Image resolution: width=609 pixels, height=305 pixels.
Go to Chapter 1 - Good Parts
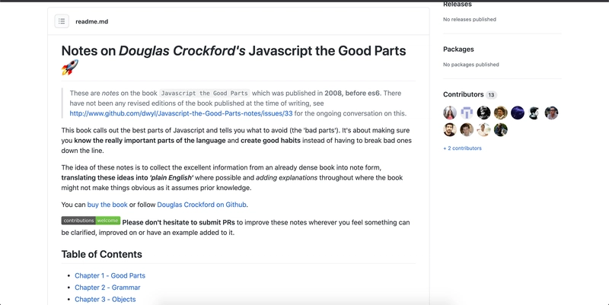[110, 275]
